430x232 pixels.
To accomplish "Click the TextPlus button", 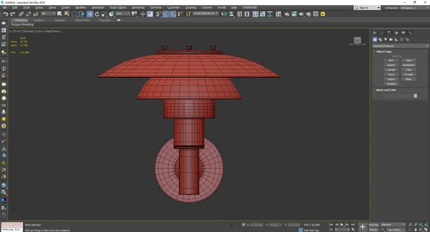I will [x=391, y=84].
